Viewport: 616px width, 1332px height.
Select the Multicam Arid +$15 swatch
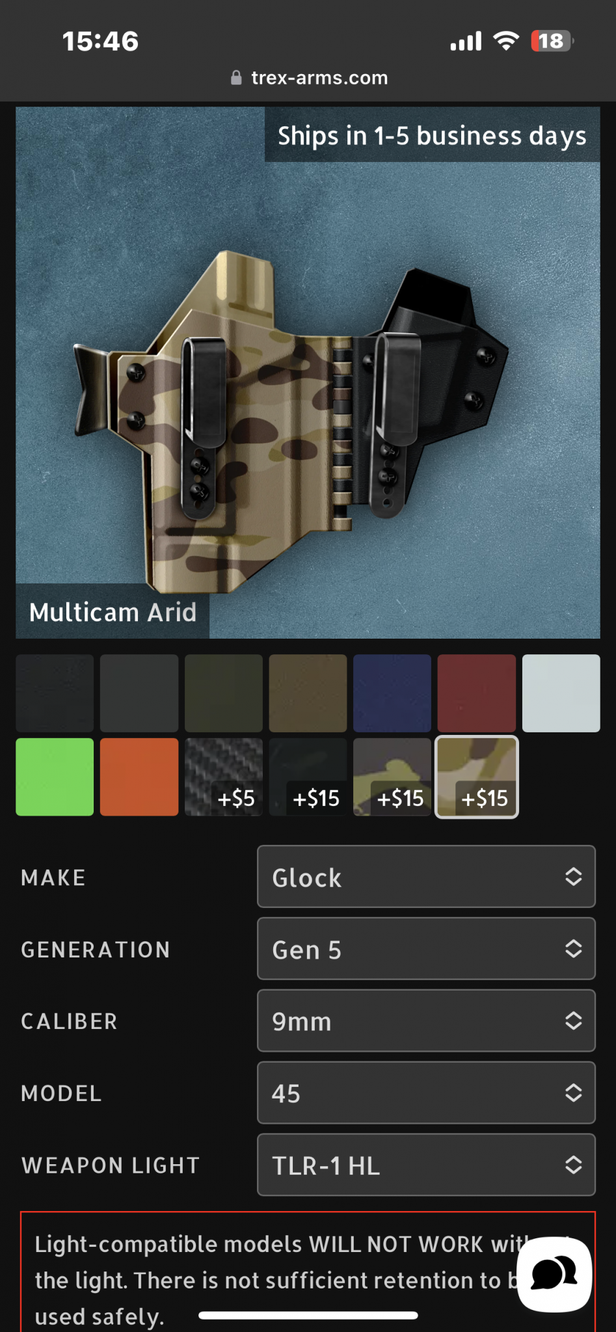click(x=477, y=777)
